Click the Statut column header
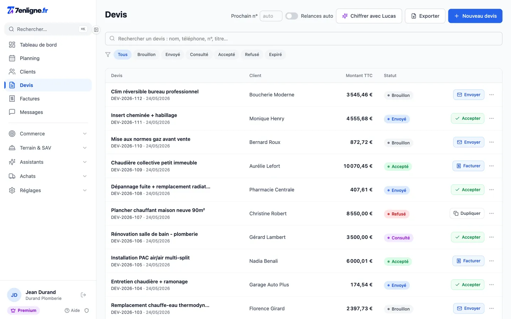 click(390, 75)
